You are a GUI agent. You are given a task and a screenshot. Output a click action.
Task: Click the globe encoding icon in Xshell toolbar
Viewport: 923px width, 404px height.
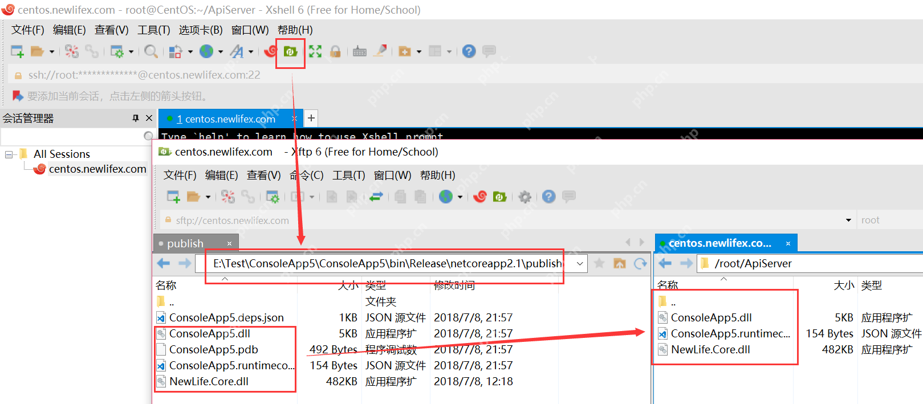(x=206, y=51)
